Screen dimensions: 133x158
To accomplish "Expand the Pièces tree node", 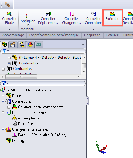I will point(3,96).
